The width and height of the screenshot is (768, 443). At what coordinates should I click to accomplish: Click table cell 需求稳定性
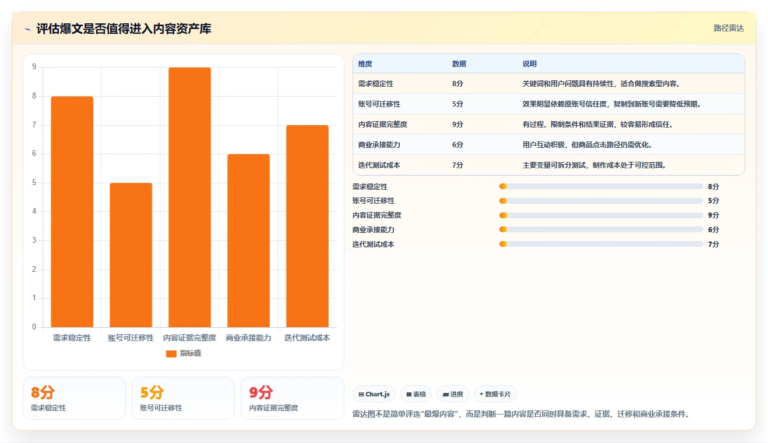click(376, 84)
